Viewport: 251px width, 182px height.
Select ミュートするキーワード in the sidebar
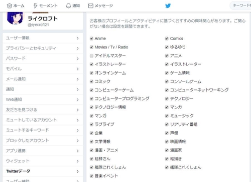43,130
